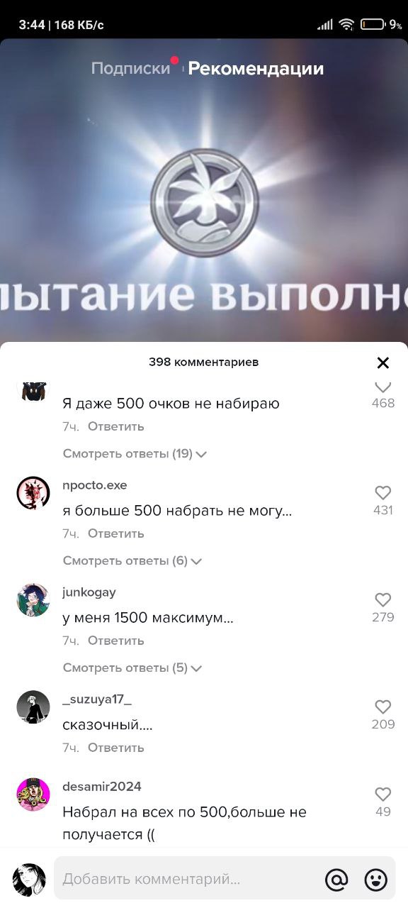Like desamir2024's comment
The width and height of the screenshot is (408, 908).
pos(383,794)
